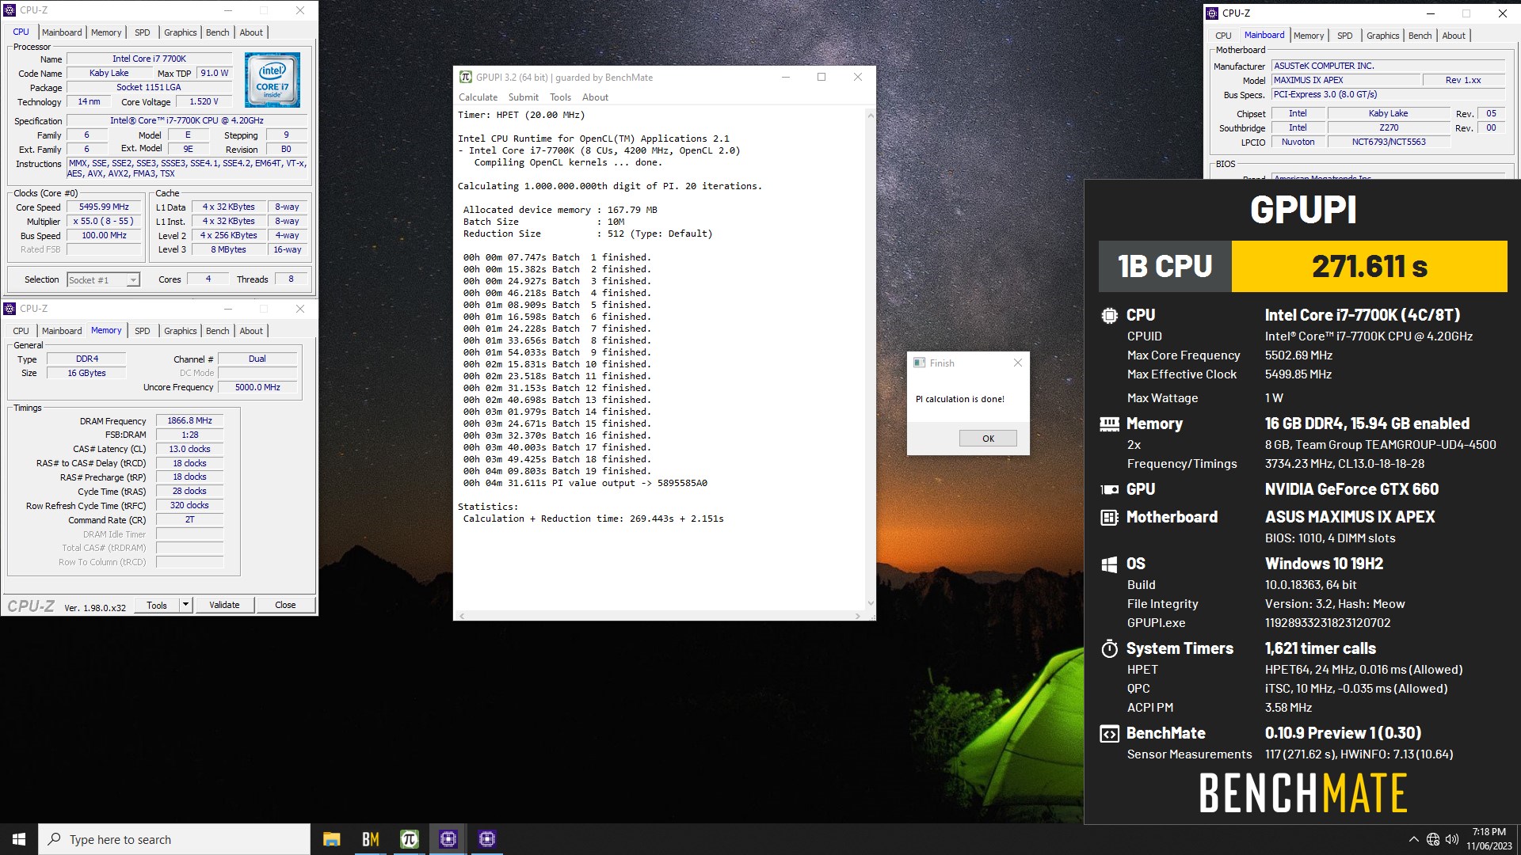
Task: Click DRAM Frequency value 1866.8 MHz
Action: tap(189, 420)
